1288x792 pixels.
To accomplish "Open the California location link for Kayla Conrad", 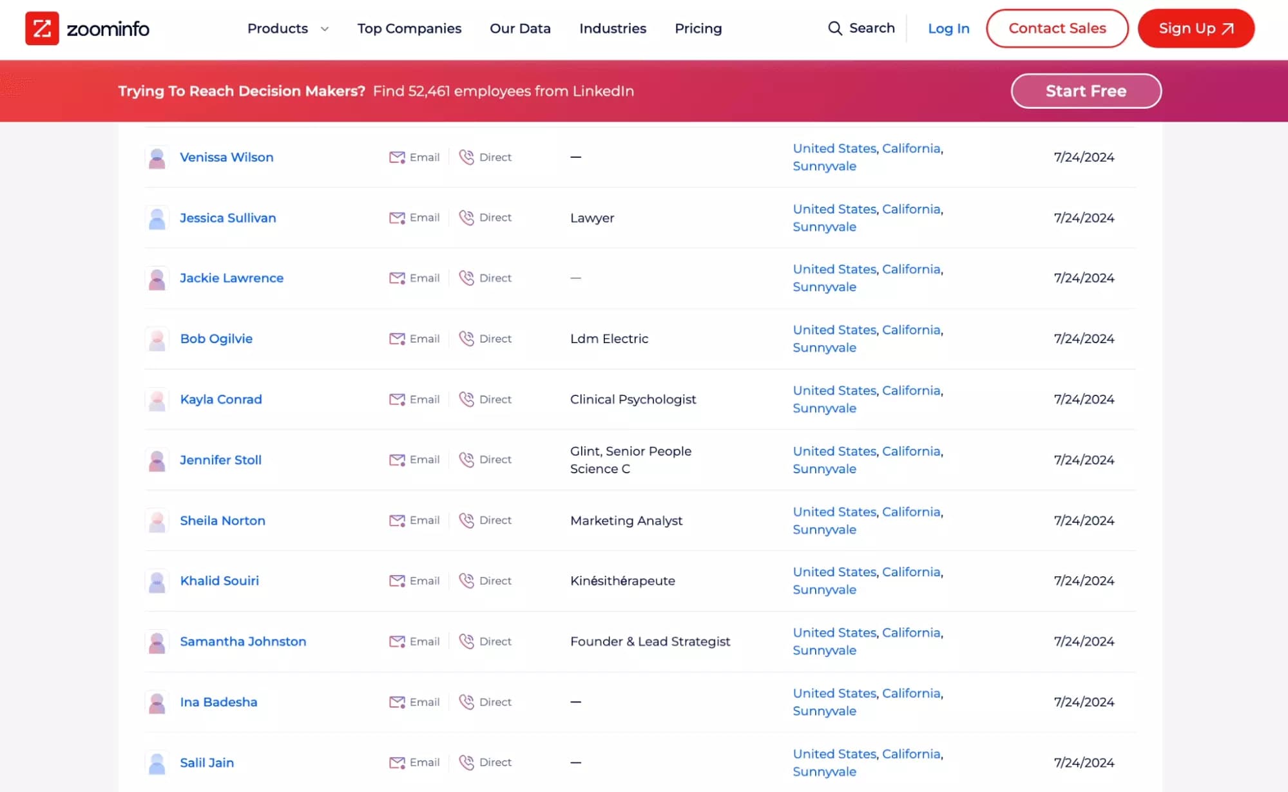I will click(x=910, y=390).
